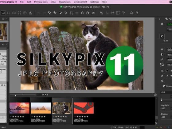Select the black-and-white brush tool icon
Screen dimensions: 172x129
61,13
